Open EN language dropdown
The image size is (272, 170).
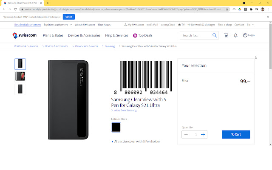pos(250,25)
